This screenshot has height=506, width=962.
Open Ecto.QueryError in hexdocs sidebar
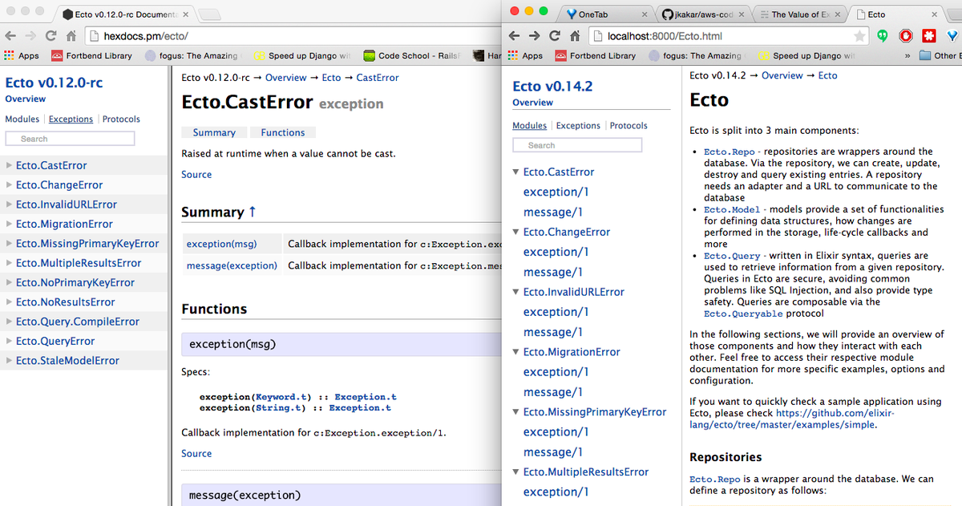click(x=55, y=341)
